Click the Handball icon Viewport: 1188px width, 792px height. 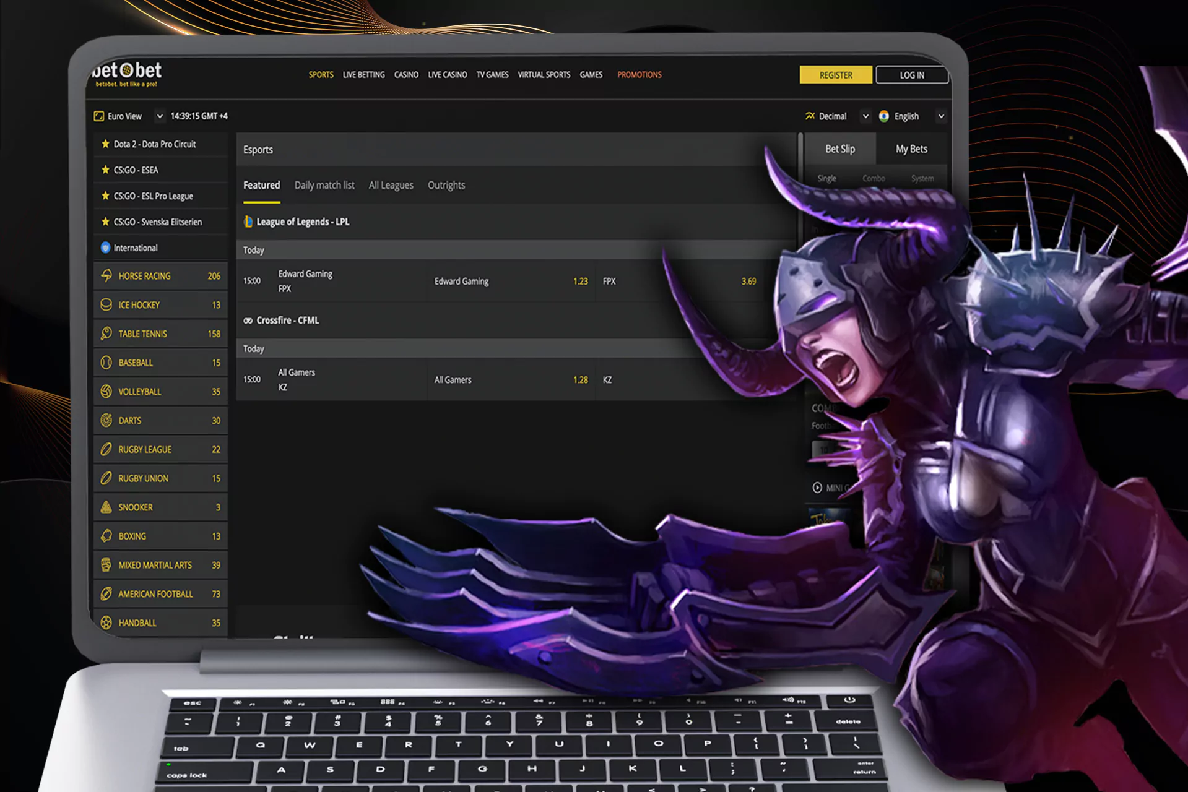[106, 622]
